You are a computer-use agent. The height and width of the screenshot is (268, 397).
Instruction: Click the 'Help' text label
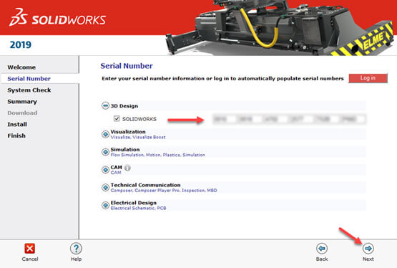pyautogui.click(x=77, y=259)
